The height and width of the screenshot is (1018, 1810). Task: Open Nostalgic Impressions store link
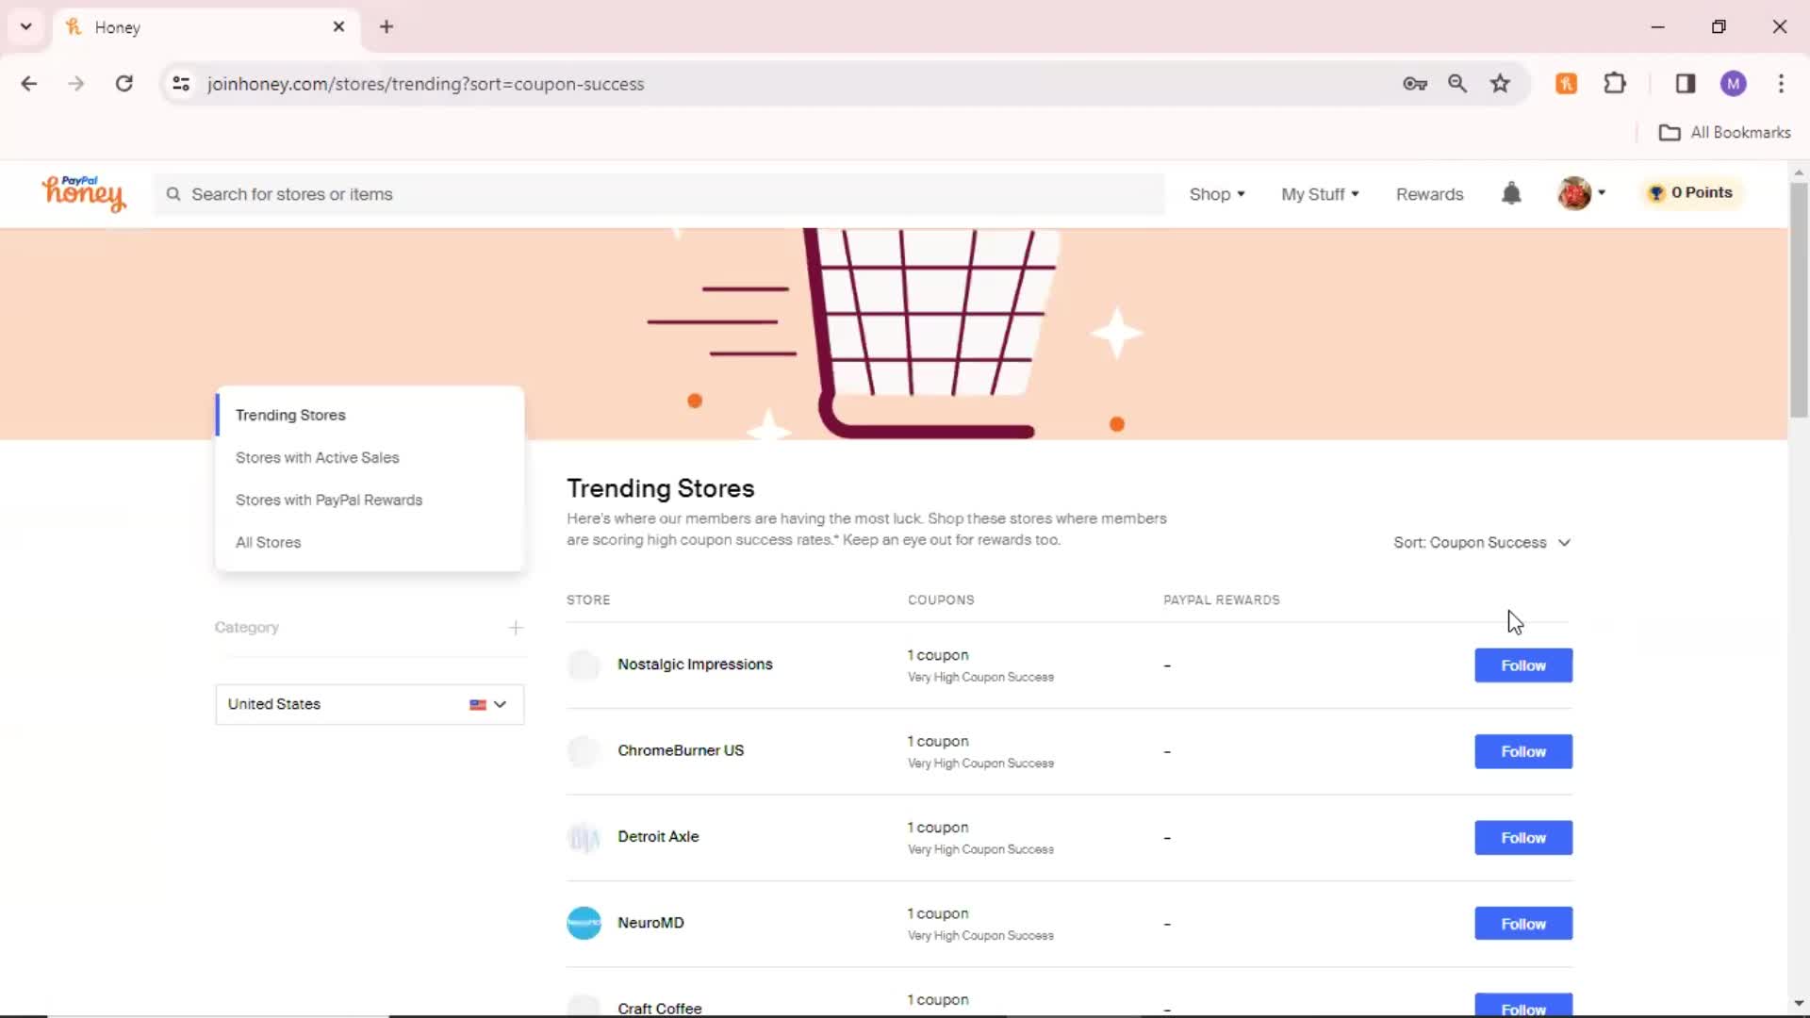(x=695, y=665)
